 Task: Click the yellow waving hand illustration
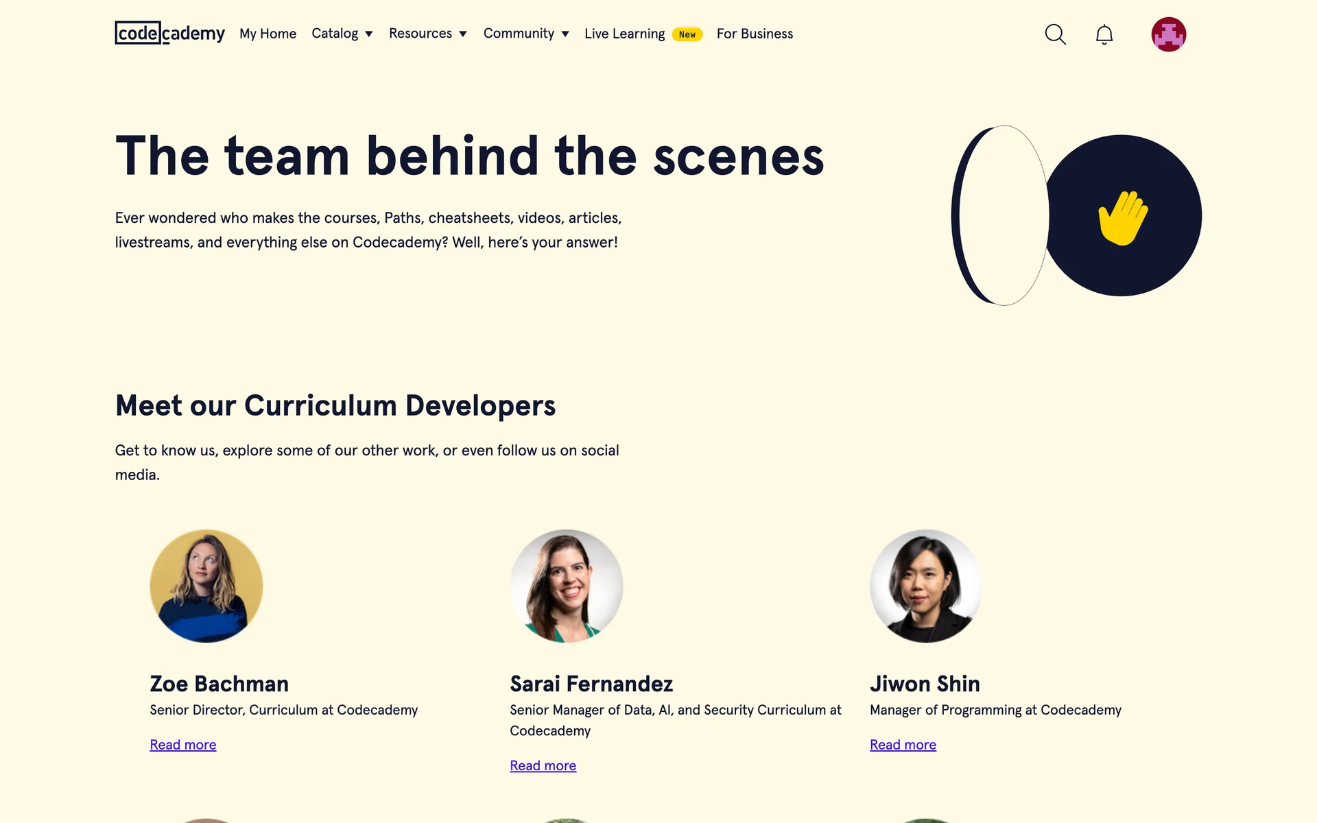click(x=1122, y=217)
